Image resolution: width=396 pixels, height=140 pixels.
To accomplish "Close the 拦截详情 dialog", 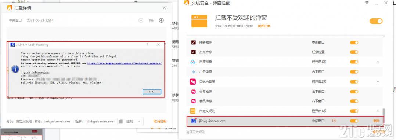I will click(x=164, y=8).
